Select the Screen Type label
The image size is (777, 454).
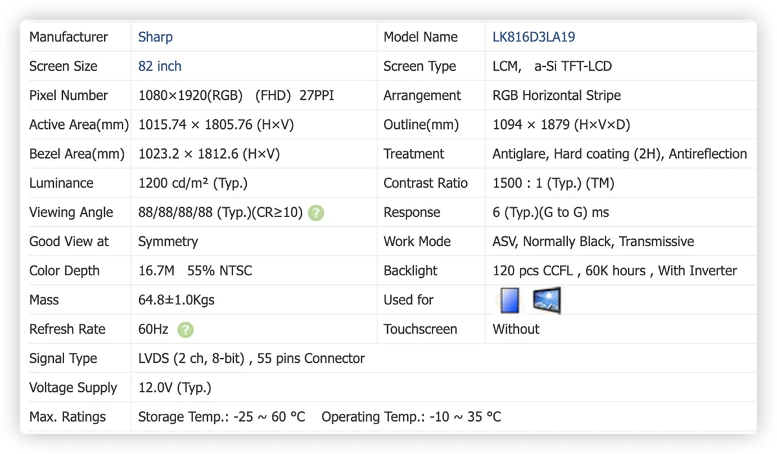tap(420, 66)
